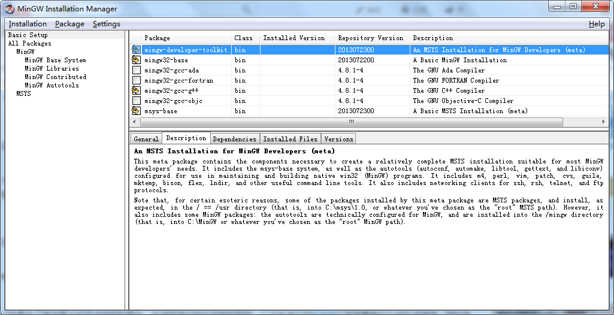The width and height of the screenshot is (614, 315).
Task: Check the mingw32-gcc-fortran package checkbox
Action: 136,81
